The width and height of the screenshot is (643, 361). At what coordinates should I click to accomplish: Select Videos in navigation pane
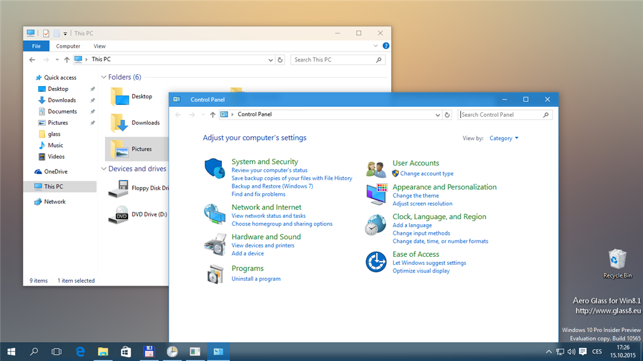pos(51,156)
